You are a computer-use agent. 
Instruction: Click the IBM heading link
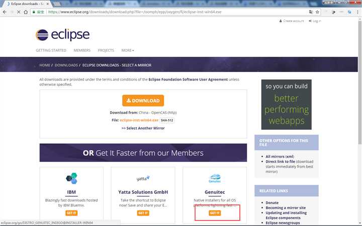(71, 192)
